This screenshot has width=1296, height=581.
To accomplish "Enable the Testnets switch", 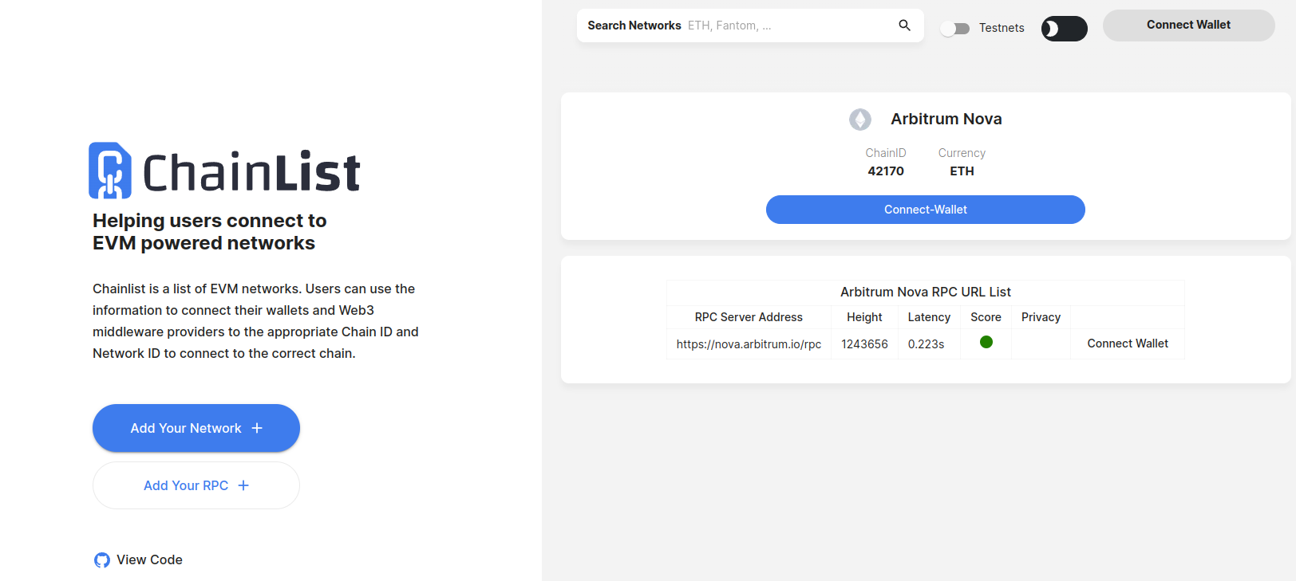I will [x=955, y=29].
